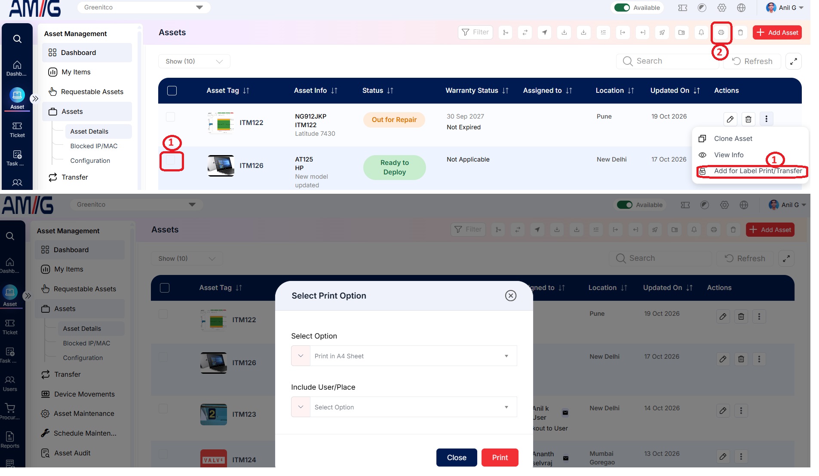Screen dimensions: 819x476
Task: Tick the ITM123 row checkbox in the lower table
Action: coord(163,409)
